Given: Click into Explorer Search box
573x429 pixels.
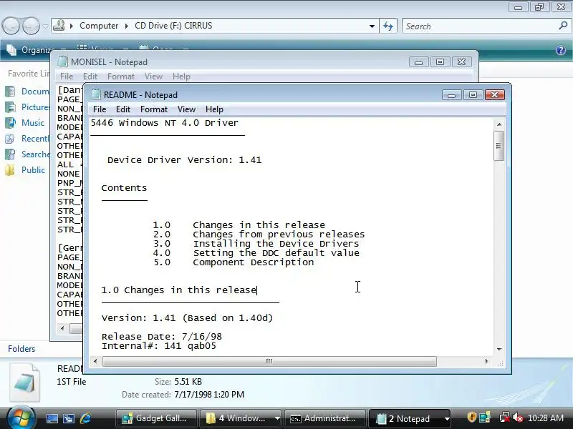Looking at the screenshot, I should 480,26.
